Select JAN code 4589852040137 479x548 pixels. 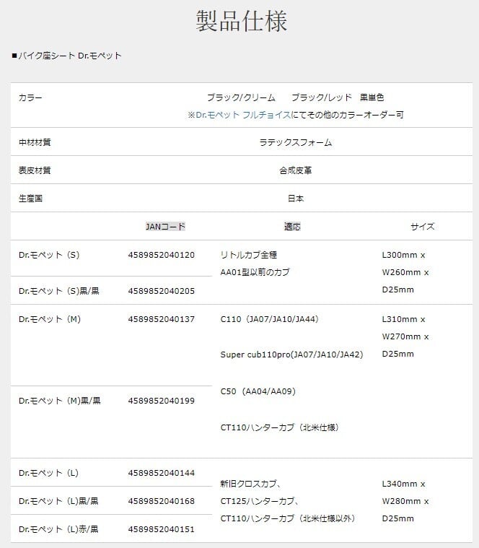click(x=162, y=319)
